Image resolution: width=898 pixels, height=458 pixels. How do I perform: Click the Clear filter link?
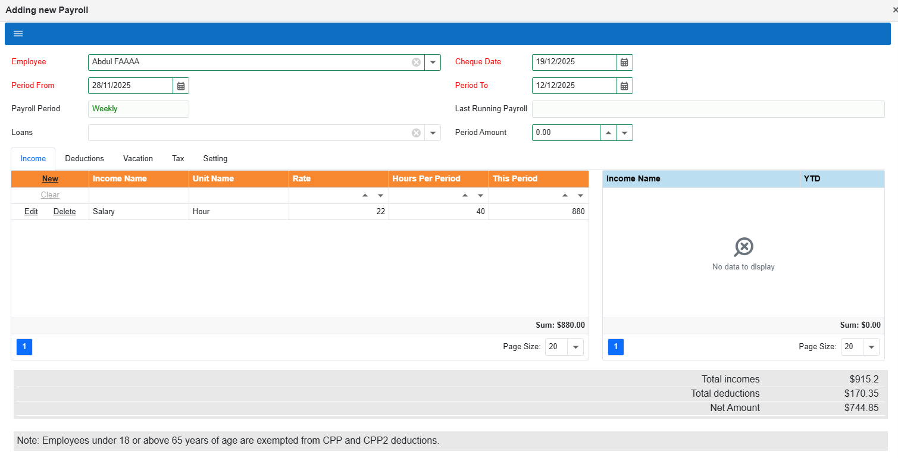coord(50,195)
